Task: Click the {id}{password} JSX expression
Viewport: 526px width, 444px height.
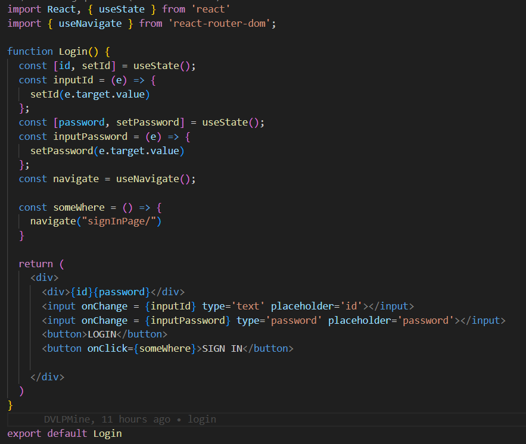Action: [110, 292]
